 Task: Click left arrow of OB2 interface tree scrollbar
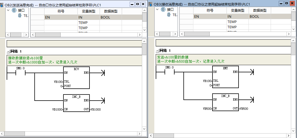tap(8, 35)
